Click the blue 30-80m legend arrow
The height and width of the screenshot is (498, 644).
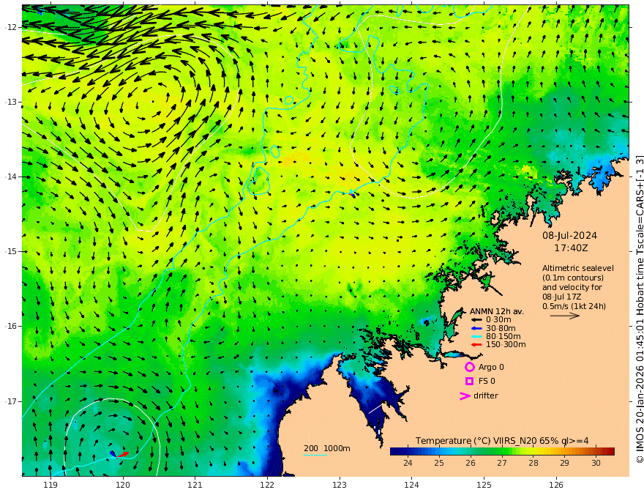[x=476, y=328]
